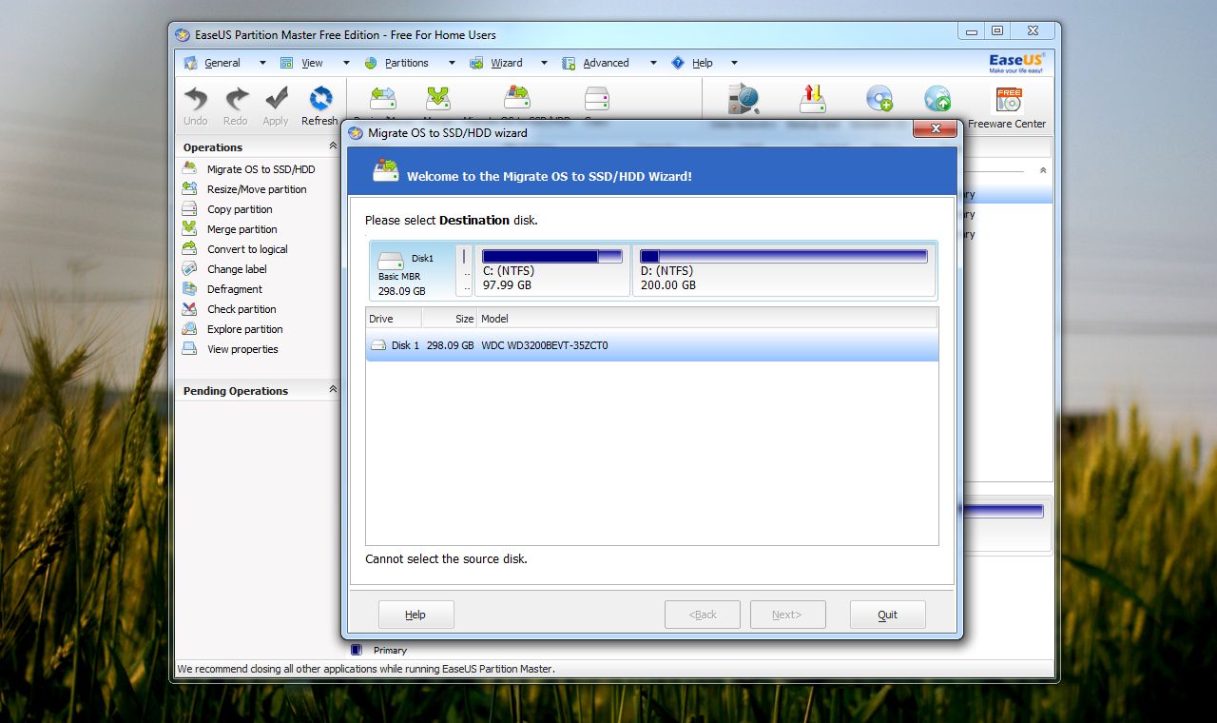Open the Freeware Center
This screenshot has width=1217, height=723.
pyautogui.click(x=1008, y=107)
